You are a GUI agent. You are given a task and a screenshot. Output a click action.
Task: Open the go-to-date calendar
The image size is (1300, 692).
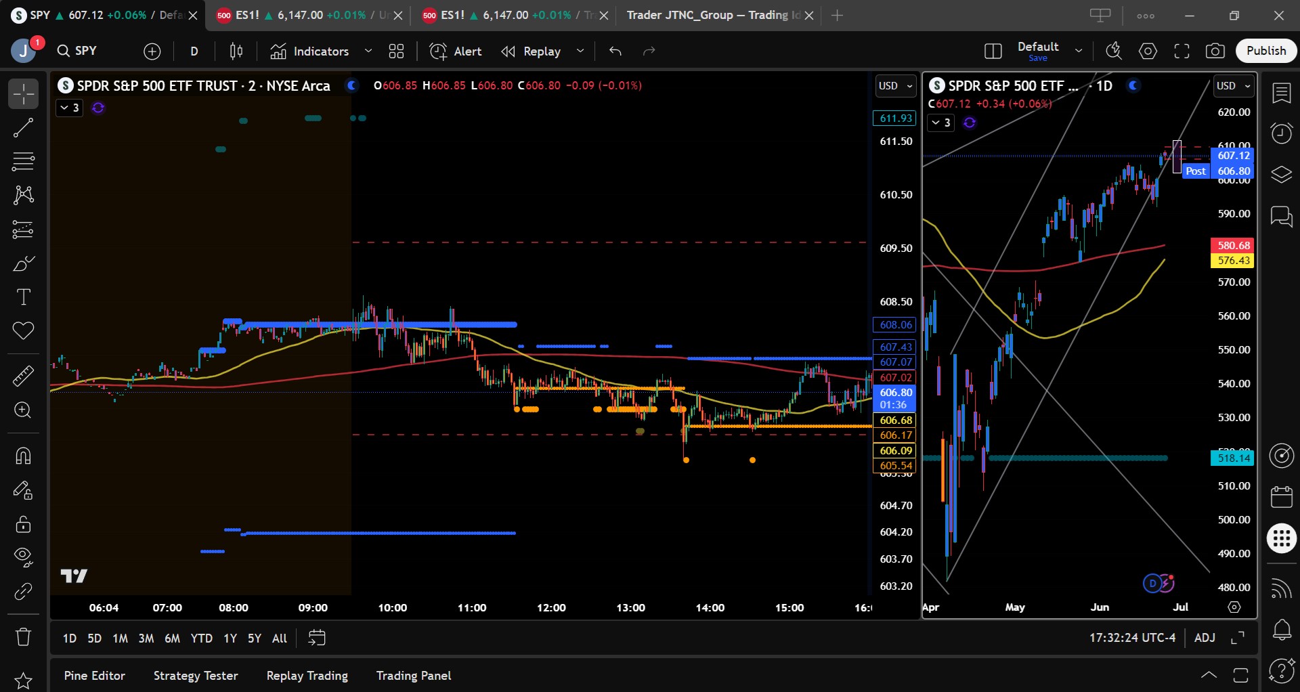point(317,638)
